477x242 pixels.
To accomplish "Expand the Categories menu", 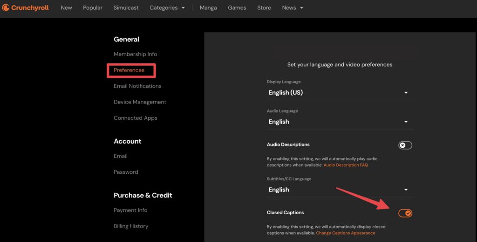I will point(167,7).
